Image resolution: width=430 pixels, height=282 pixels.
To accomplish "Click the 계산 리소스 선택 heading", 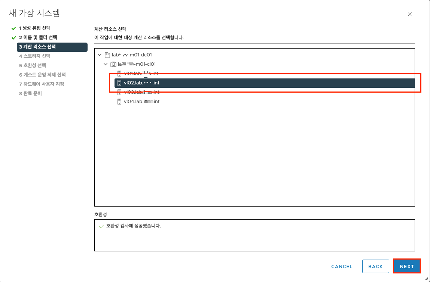I will (110, 29).
